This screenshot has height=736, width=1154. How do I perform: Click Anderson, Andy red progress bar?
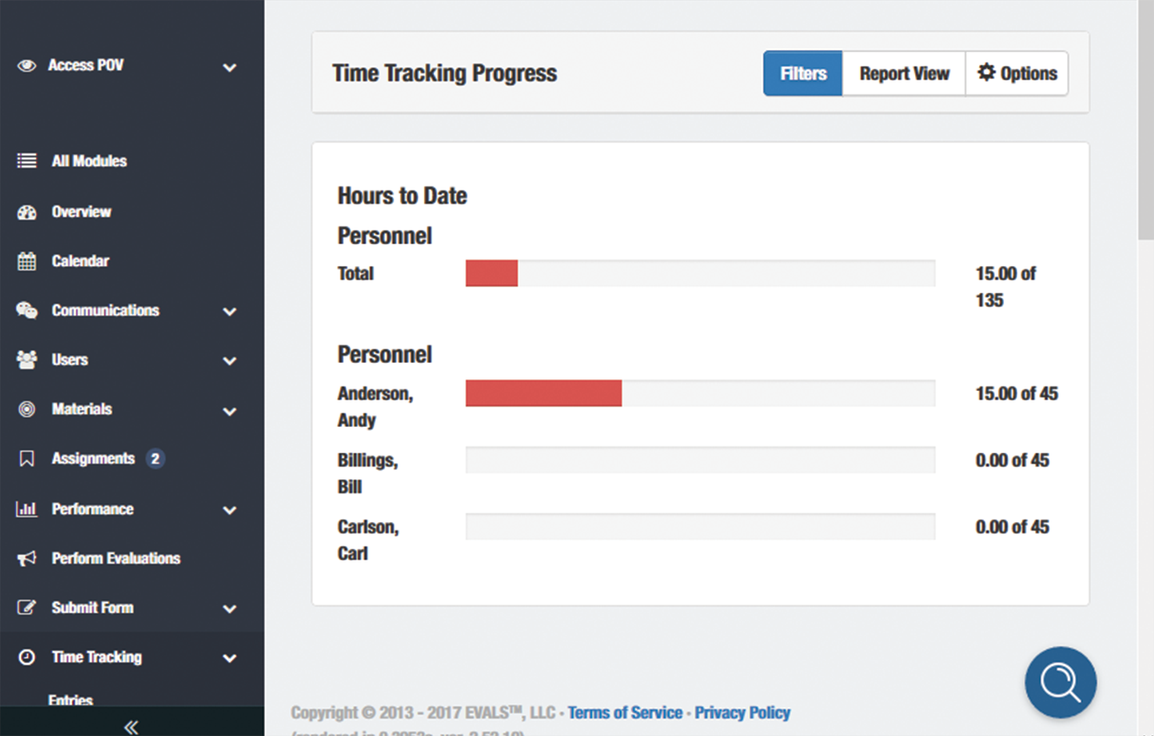[543, 393]
